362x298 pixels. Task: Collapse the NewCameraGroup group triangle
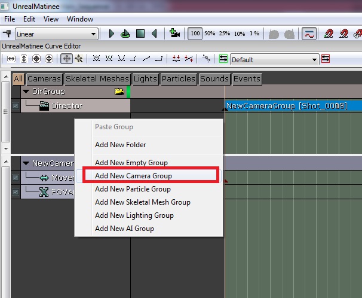[x=26, y=163]
